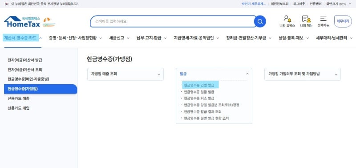Open 회원정보조회 link
The width and height of the screenshot is (356, 168).
[x=280, y=4]
